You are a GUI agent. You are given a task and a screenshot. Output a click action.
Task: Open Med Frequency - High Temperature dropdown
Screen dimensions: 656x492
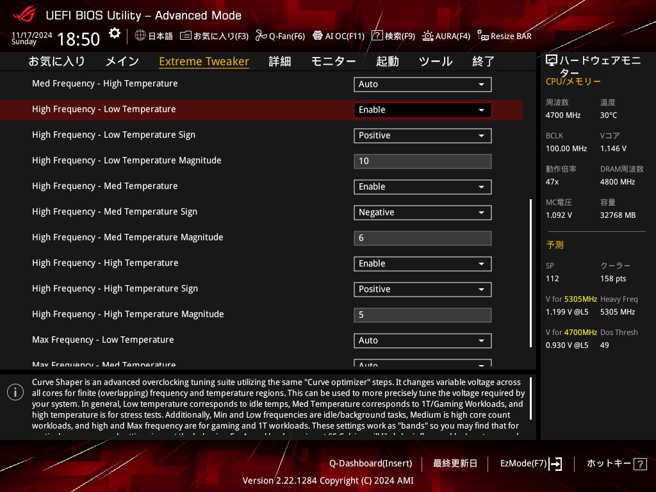[x=423, y=84]
